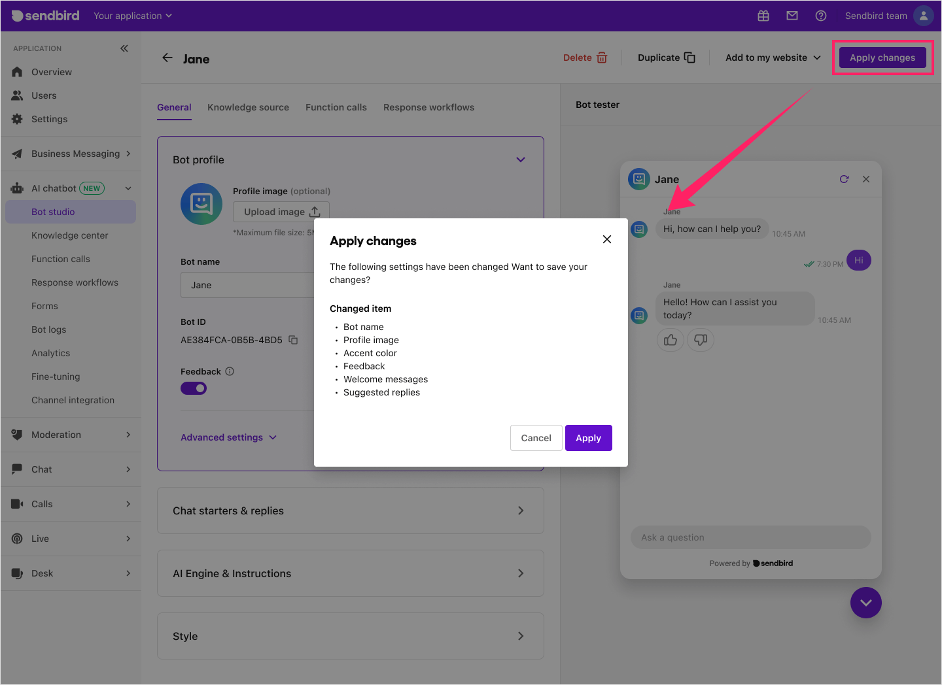Click the Sendbird logo
This screenshot has height=685, width=942.
point(45,16)
